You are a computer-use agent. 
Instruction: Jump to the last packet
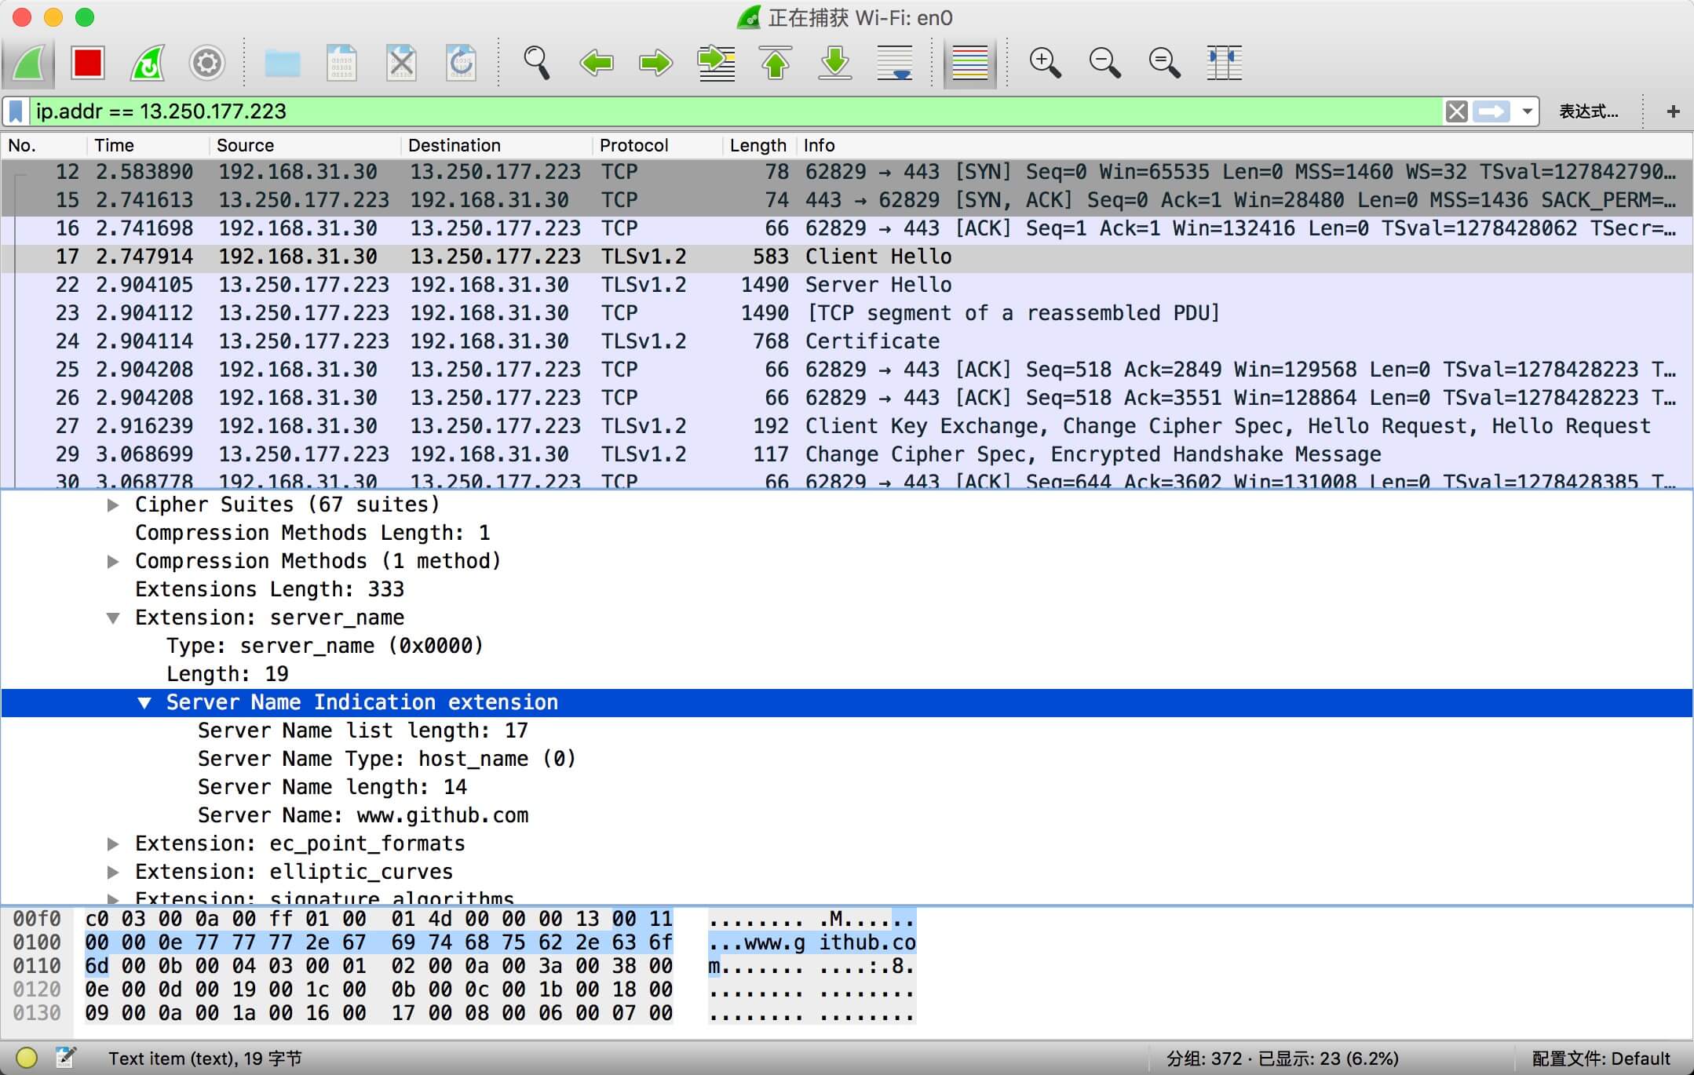point(835,63)
